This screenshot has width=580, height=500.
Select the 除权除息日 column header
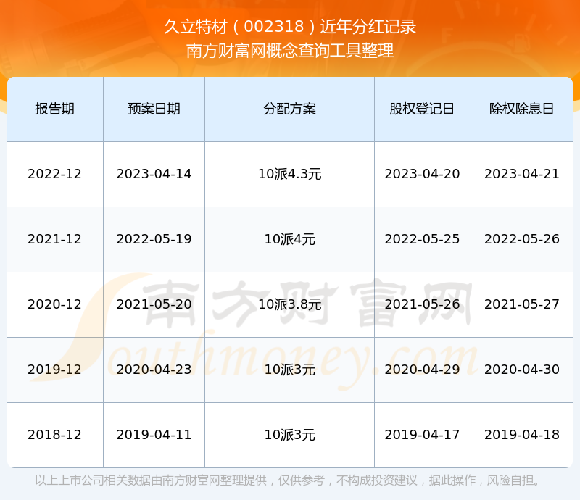(x=521, y=109)
